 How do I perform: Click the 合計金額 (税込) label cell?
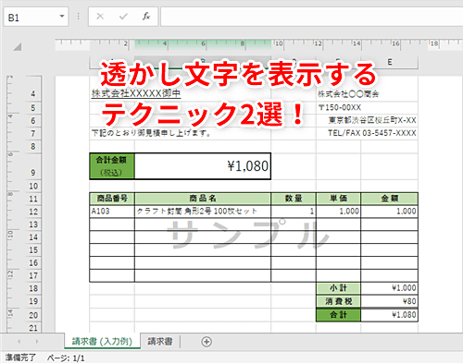[112, 166]
